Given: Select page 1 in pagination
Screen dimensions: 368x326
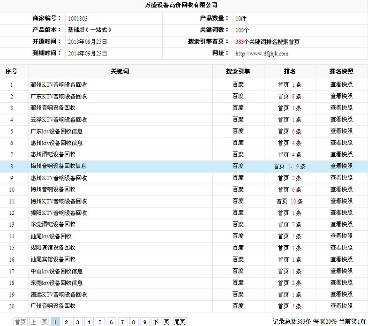Looking at the screenshot, I should click(x=55, y=322).
